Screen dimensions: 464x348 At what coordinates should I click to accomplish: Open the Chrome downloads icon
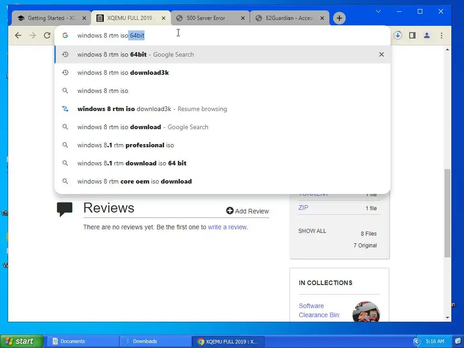pos(398,35)
